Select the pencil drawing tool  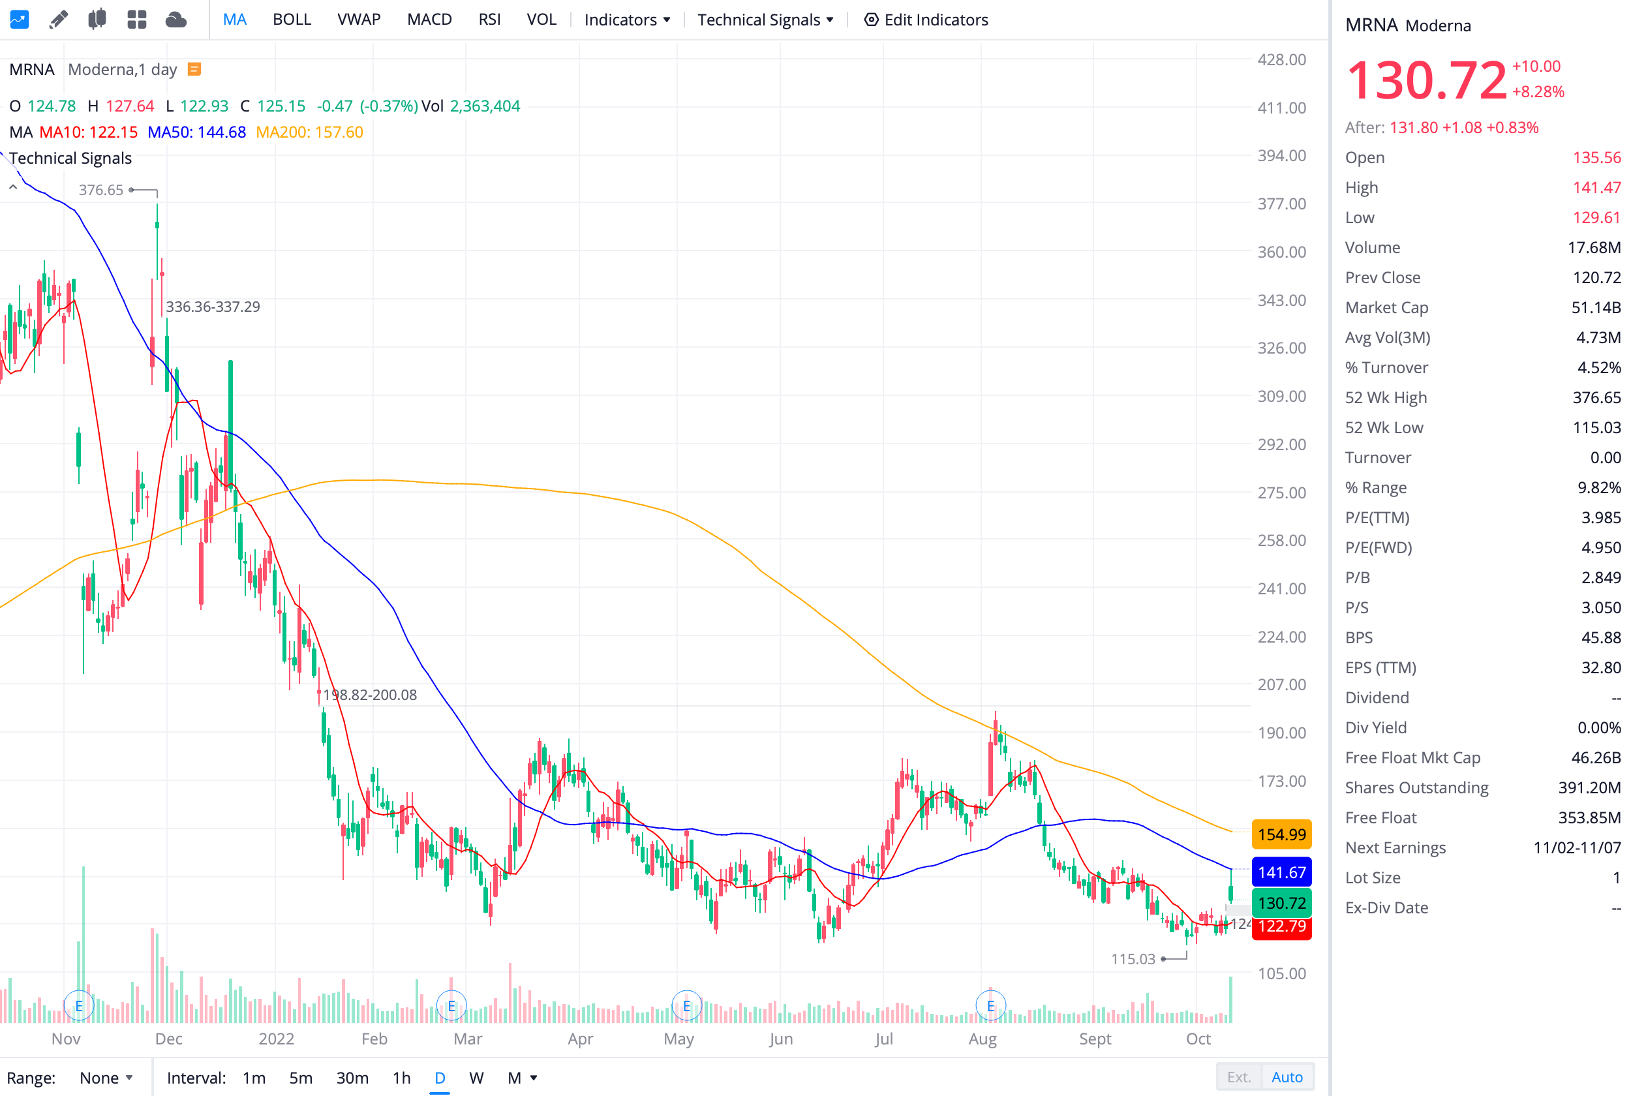pos(59,20)
